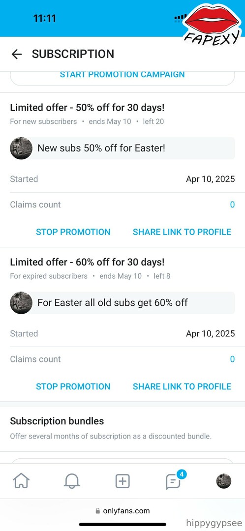Tap the onlyfans.com address bar

tap(122, 511)
